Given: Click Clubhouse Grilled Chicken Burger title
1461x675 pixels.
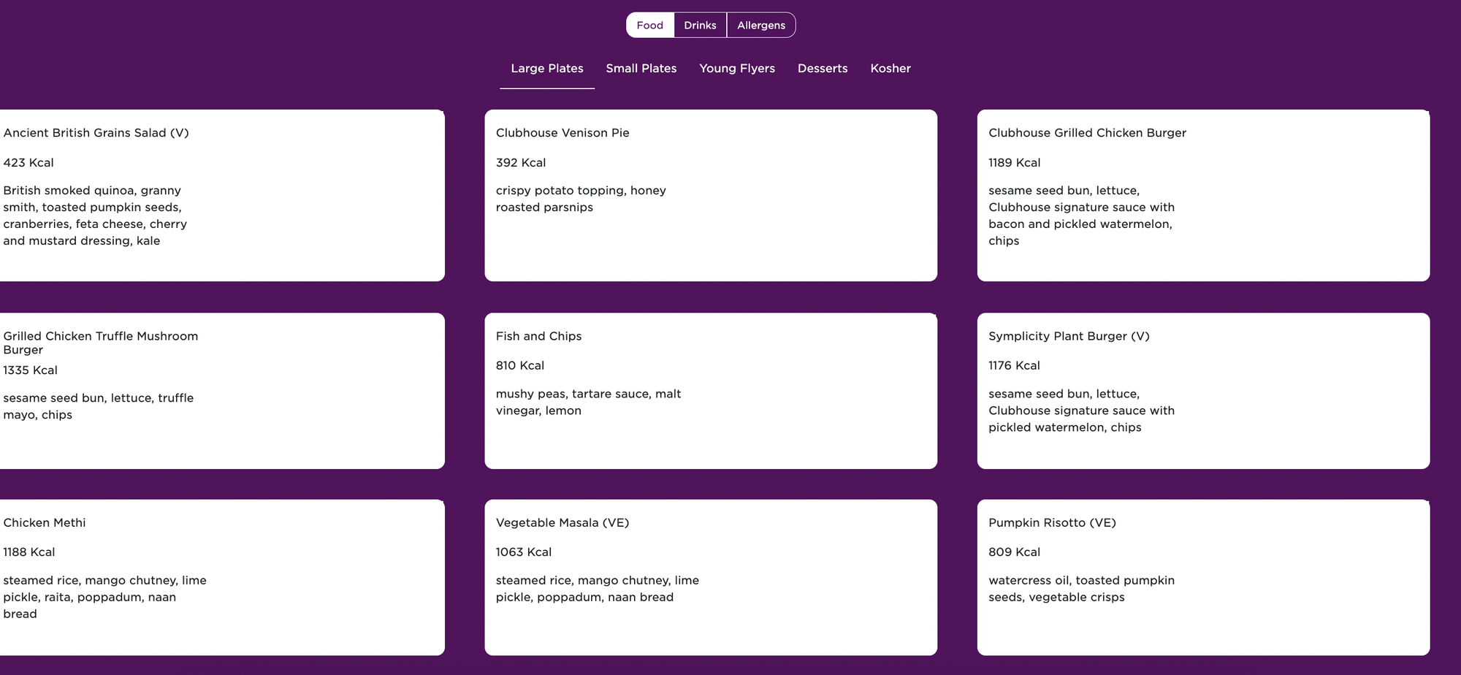Looking at the screenshot, I should click(1087, 133).
